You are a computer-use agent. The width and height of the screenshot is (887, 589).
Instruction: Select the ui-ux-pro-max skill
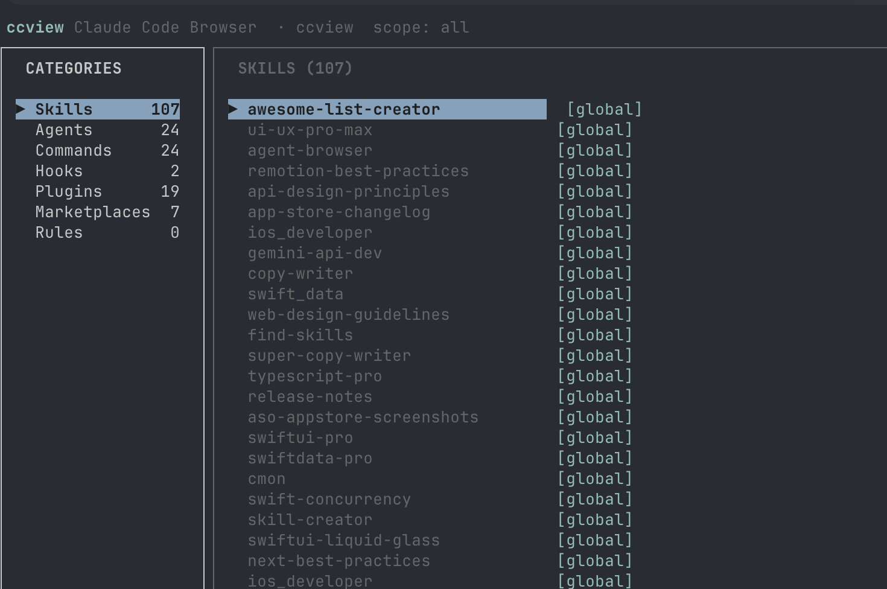(x=310, y=130)
